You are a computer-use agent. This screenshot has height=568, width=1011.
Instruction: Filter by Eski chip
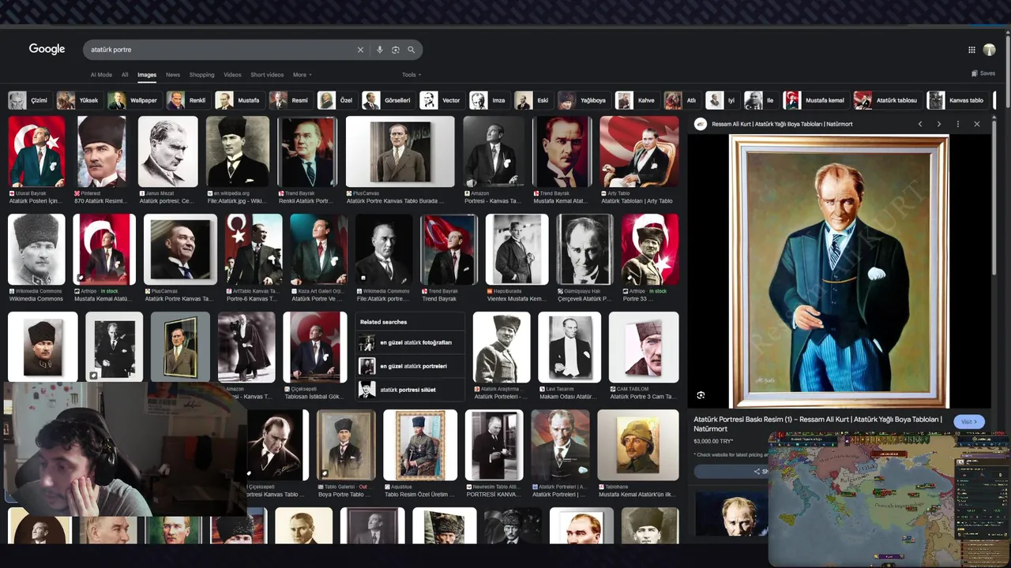(532, 100)
